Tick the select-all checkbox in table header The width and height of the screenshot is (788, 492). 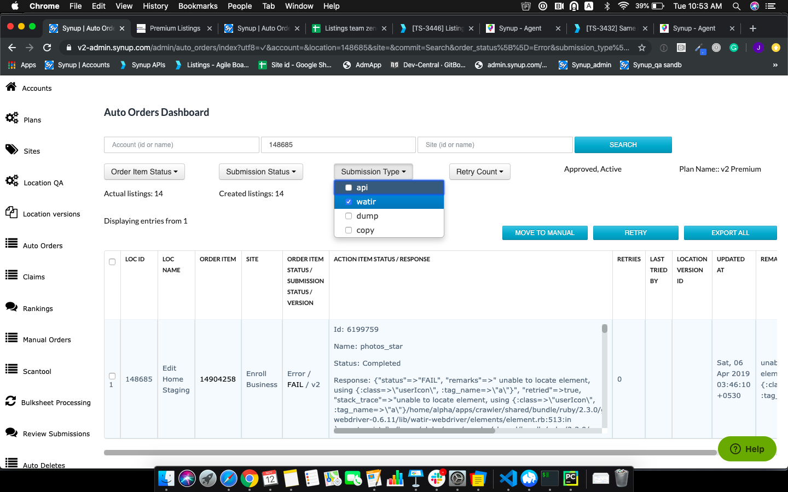(112, 262)
